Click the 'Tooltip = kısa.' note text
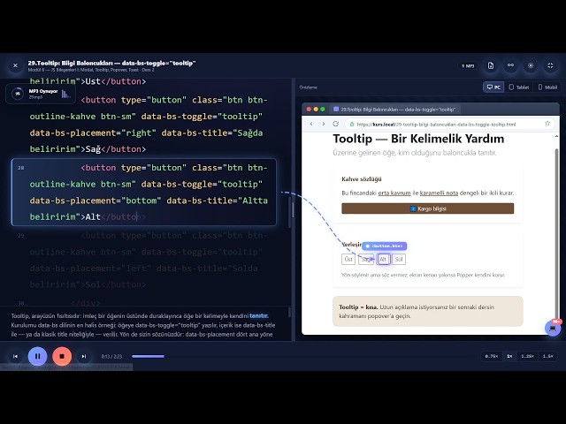The width and height of the screenshot is (566, 424). (358, 307)
